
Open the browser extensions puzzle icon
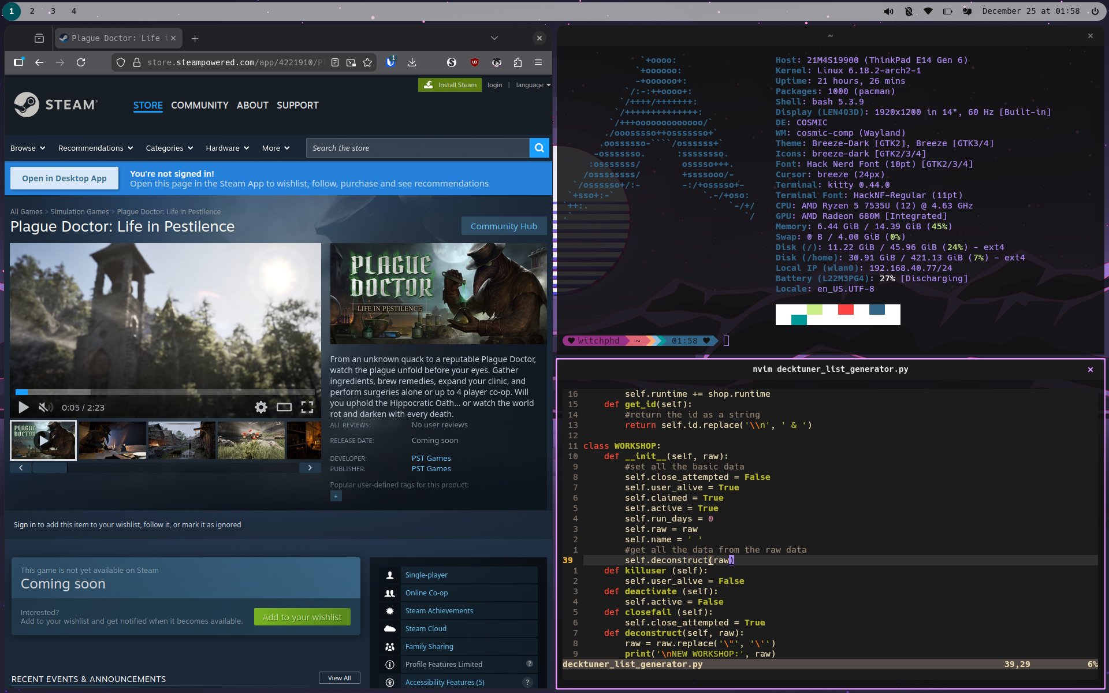click(518, 62)
